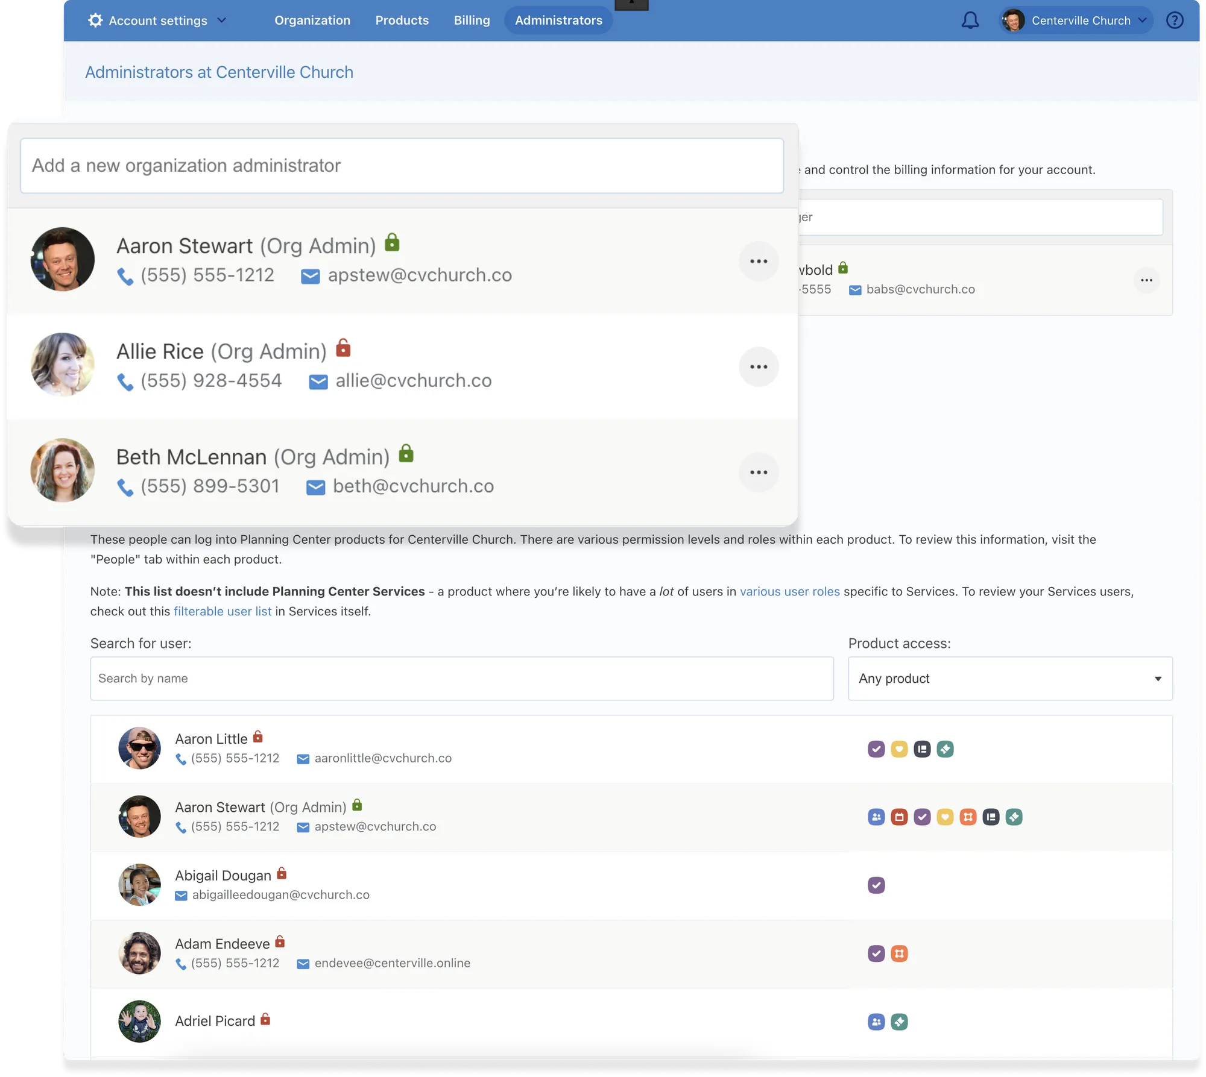This screenshot has height=1077, width=1206.
Task: Open the help question mark icon
Action: [1174, 20]
